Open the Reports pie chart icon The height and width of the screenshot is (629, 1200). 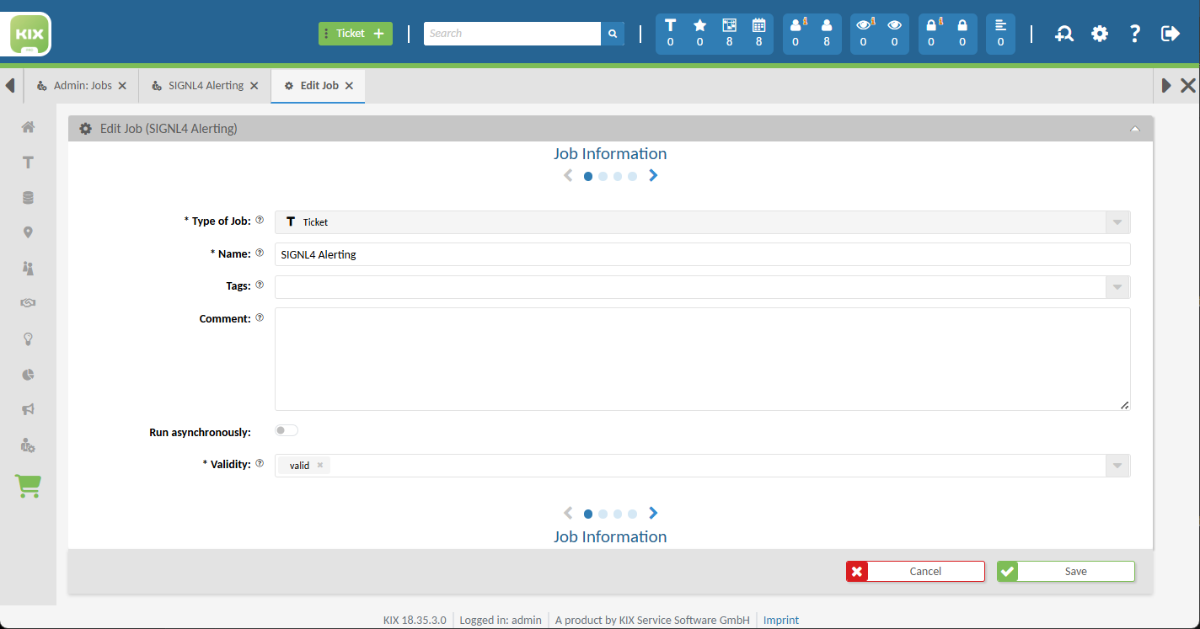click(x=28, y=374)
